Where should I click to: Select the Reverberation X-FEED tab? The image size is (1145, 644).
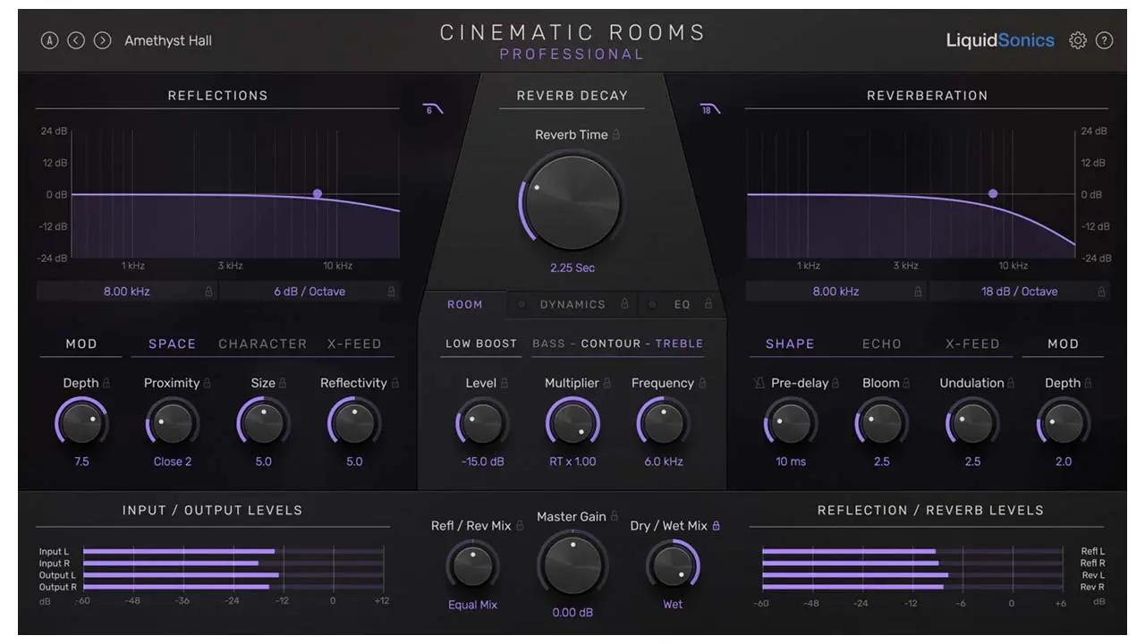coord(972,343)
